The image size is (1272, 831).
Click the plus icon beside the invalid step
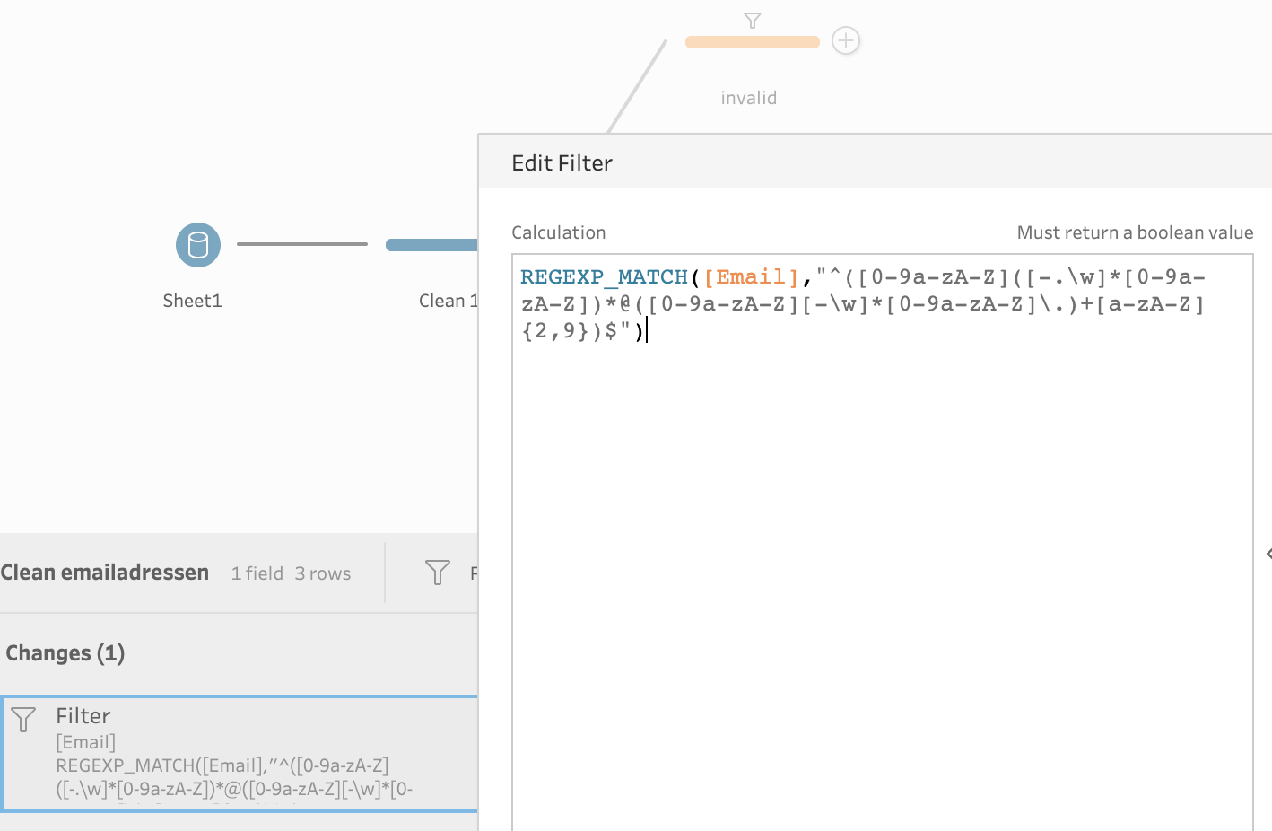[x=845, y=40]
